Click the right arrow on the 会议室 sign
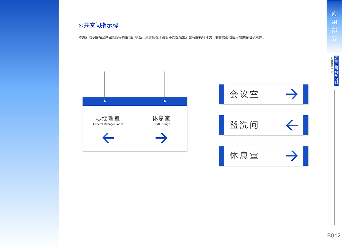This screenshot has width=351, height=248. click(292, 94)
